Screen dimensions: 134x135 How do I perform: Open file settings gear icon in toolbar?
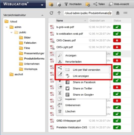[x=59, y=4]
